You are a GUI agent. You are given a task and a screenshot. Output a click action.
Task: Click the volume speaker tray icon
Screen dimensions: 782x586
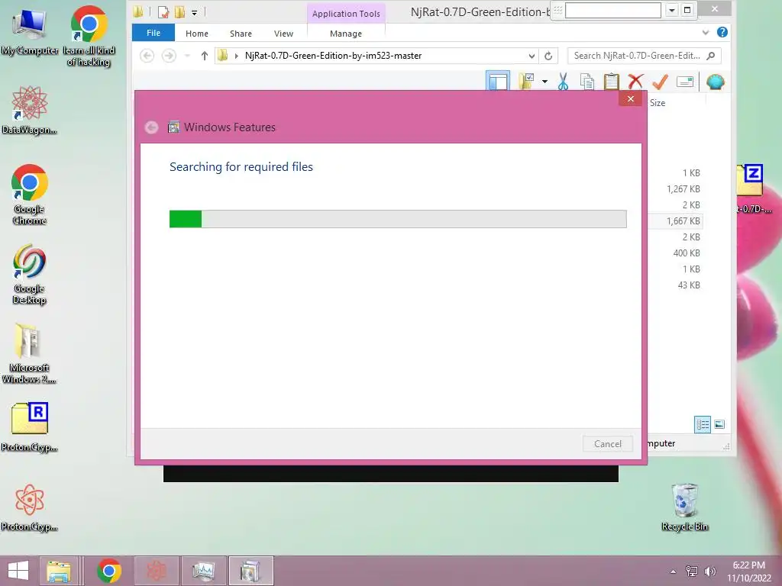click(x=709, y=572)
